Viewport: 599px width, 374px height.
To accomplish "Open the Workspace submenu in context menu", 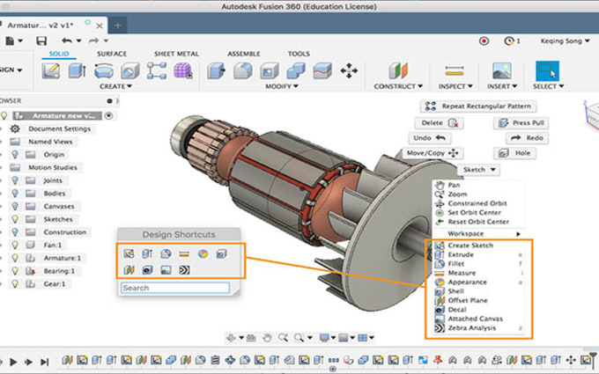I will pyautogui.click(x=478, y=233).
